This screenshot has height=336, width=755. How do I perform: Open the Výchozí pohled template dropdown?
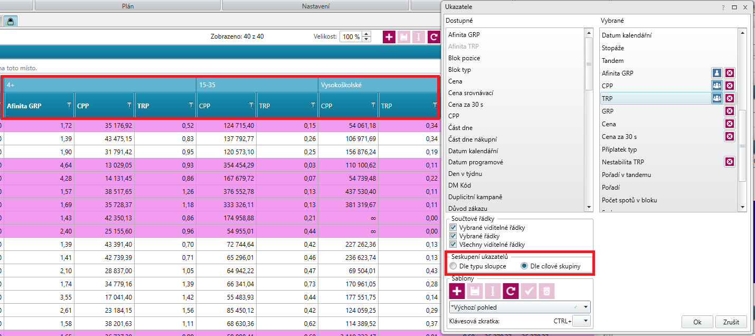[520, 307]
